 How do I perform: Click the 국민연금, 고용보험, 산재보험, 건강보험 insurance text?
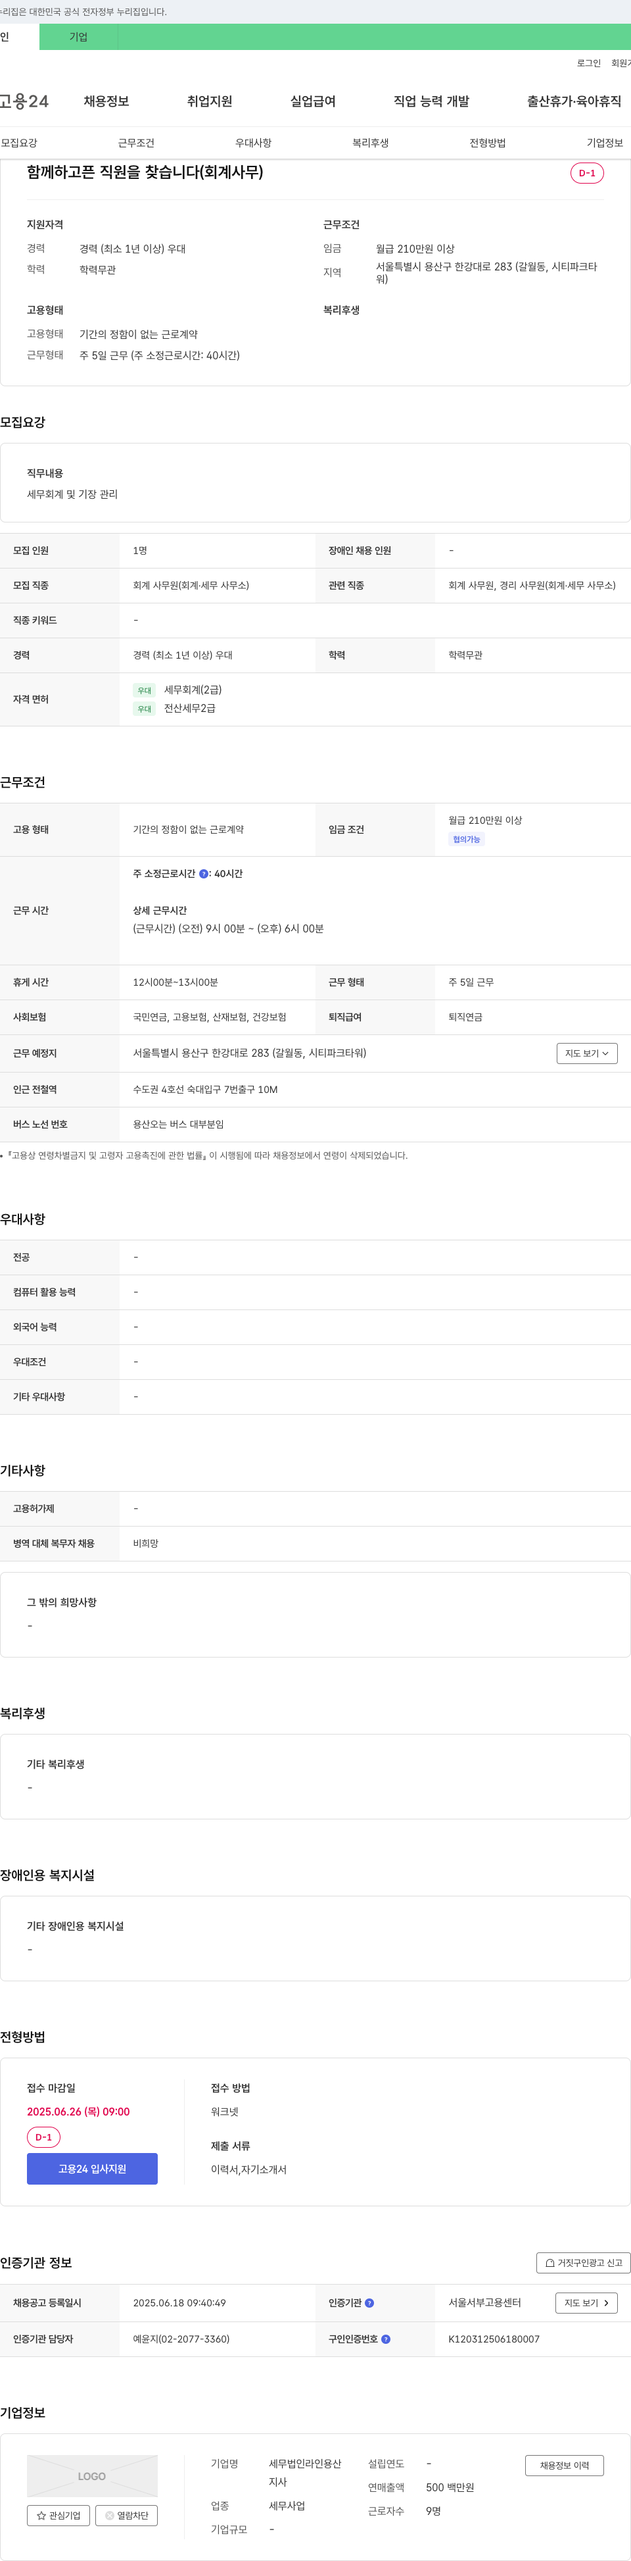click(x=210, y=1017)
